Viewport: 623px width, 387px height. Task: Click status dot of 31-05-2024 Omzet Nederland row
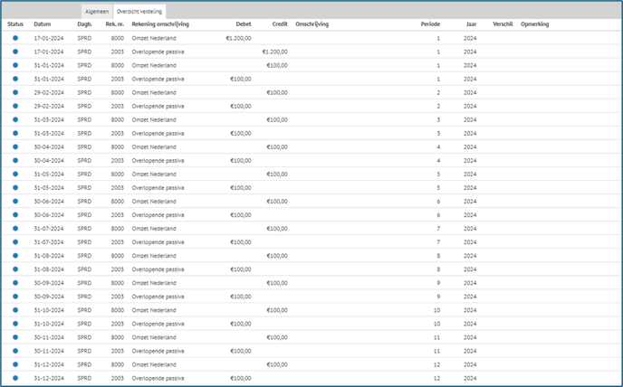(15, 174)
